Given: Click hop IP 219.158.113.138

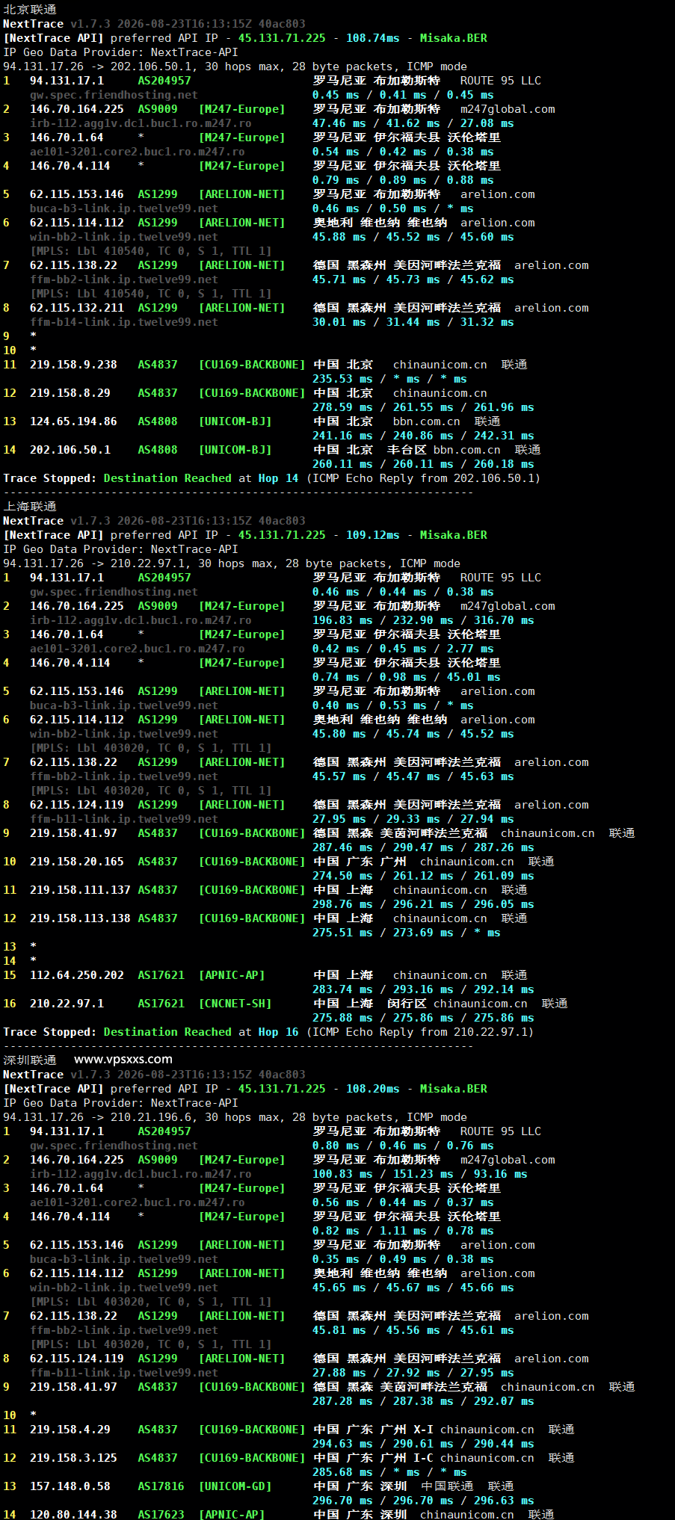Looking at the screenshot, I should 80,918.
